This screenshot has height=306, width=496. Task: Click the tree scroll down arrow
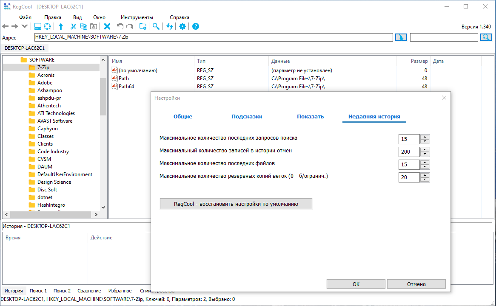(x=103, y=207)
